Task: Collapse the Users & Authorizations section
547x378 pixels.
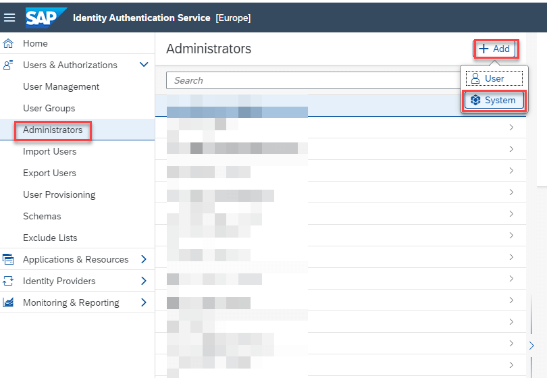Action: (x=144, y=65)
